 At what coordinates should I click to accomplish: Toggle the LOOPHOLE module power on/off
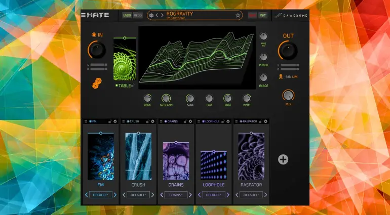click(x=204, y=121)
